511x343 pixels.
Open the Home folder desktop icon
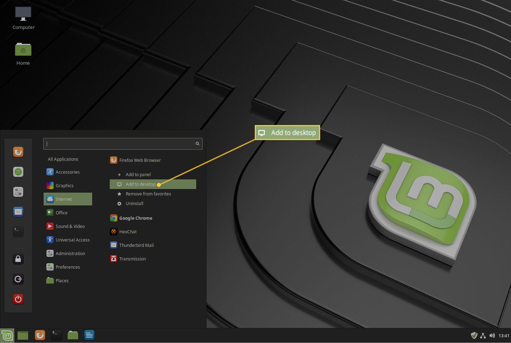[23, 54]
